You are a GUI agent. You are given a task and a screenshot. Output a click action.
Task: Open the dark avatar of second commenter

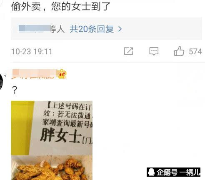pyautogui.click(x=1, y=82)
